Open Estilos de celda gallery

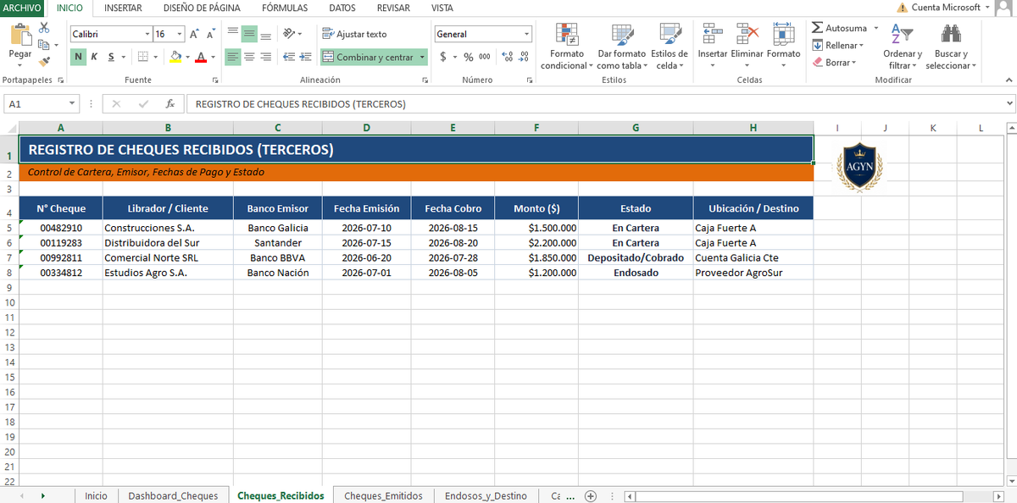(x=670, y=47)
